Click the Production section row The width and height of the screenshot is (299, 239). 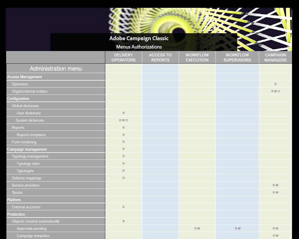tap(56, 214)
